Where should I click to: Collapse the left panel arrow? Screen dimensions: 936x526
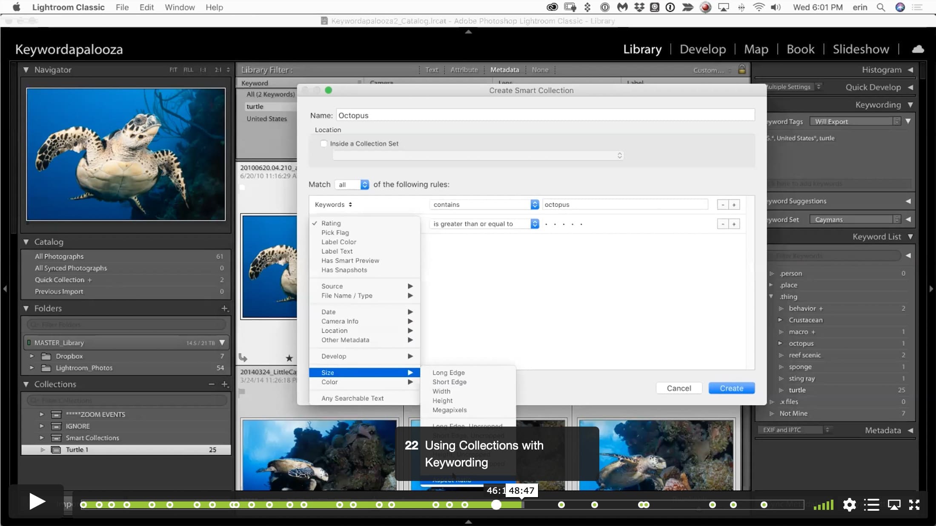[x=5, y=289]
